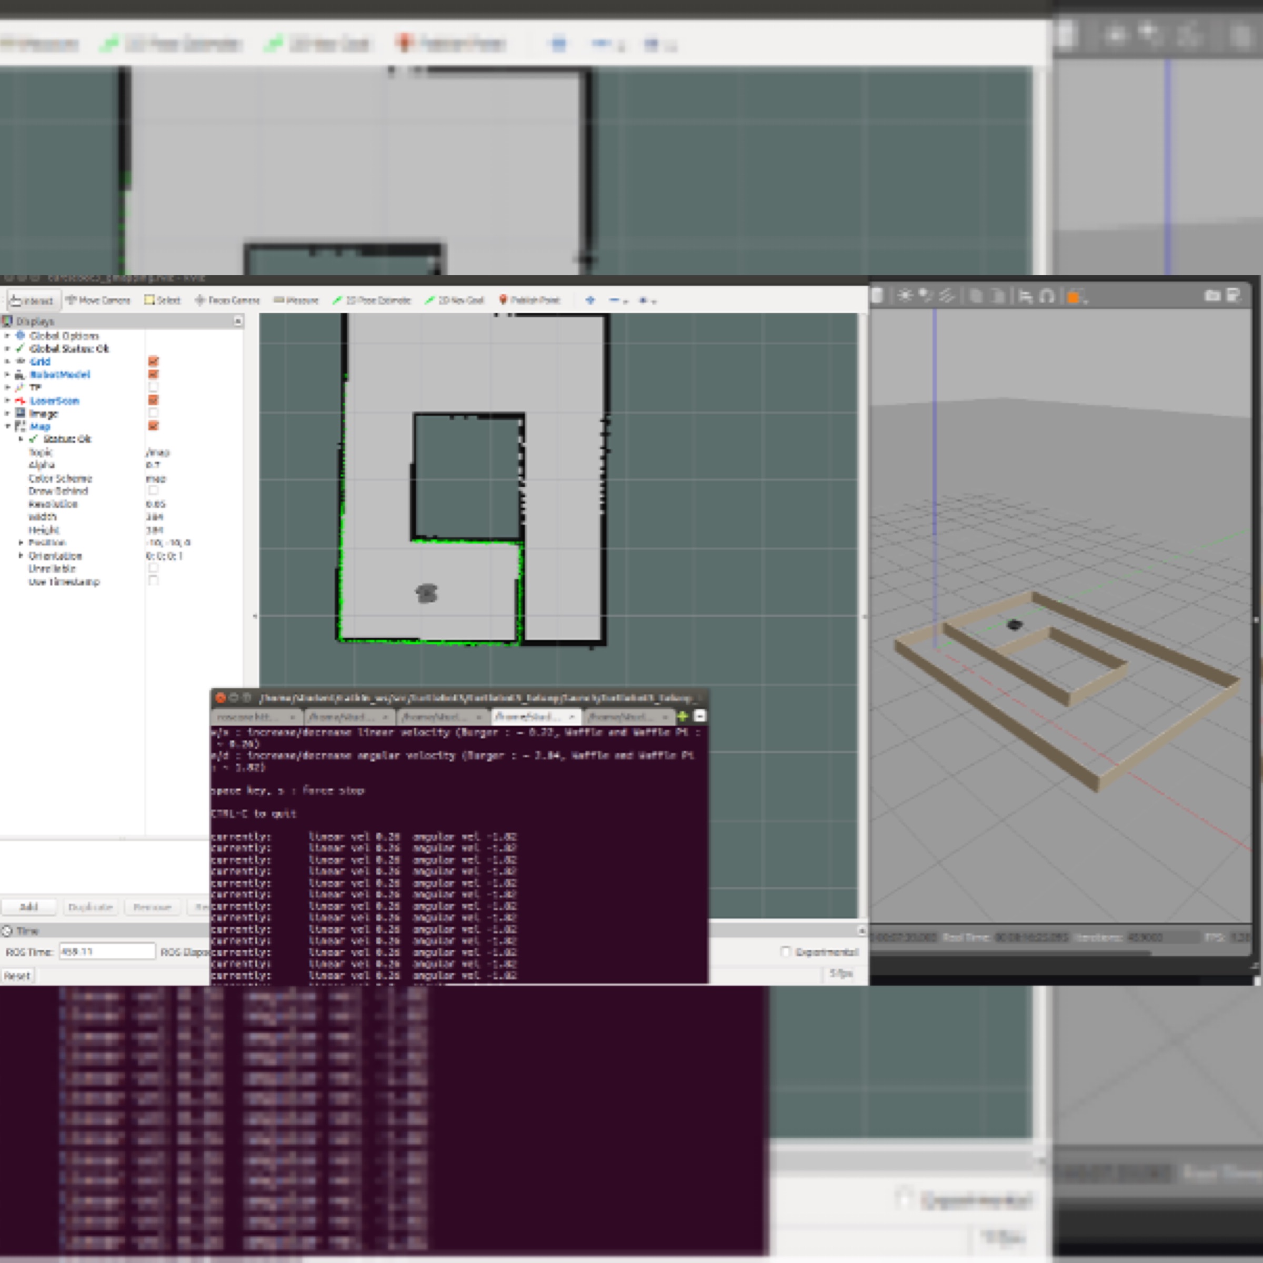
Task: Uncheck the Map display checkbox
Action: (x=154, y=426)
